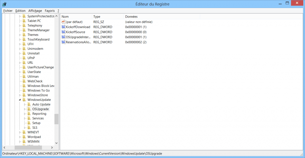This screenshot has height=158, width=305.
Task: Click the tree vertical scrollbar thumb
Action: coord(56,119)
